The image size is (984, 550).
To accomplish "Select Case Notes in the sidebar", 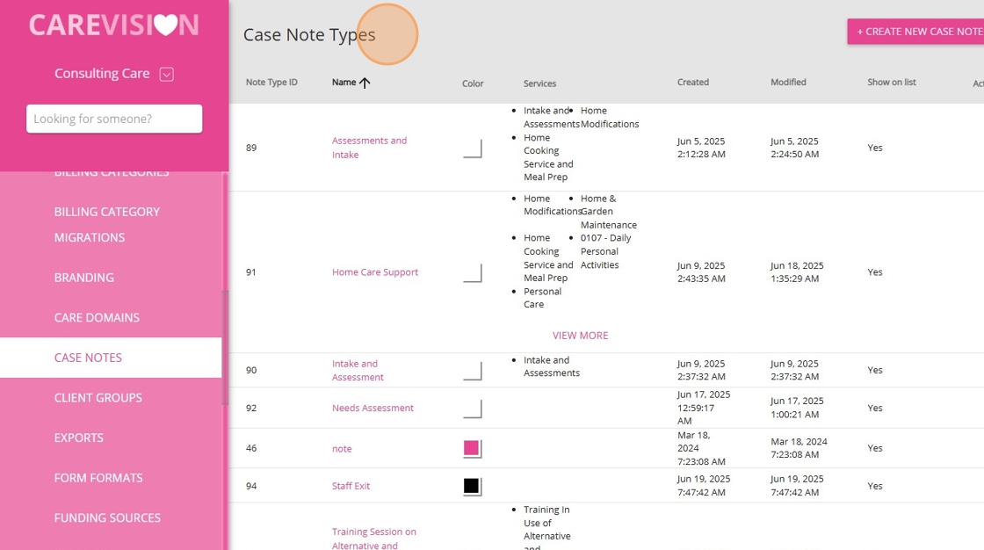I will (x=88, y=358).
